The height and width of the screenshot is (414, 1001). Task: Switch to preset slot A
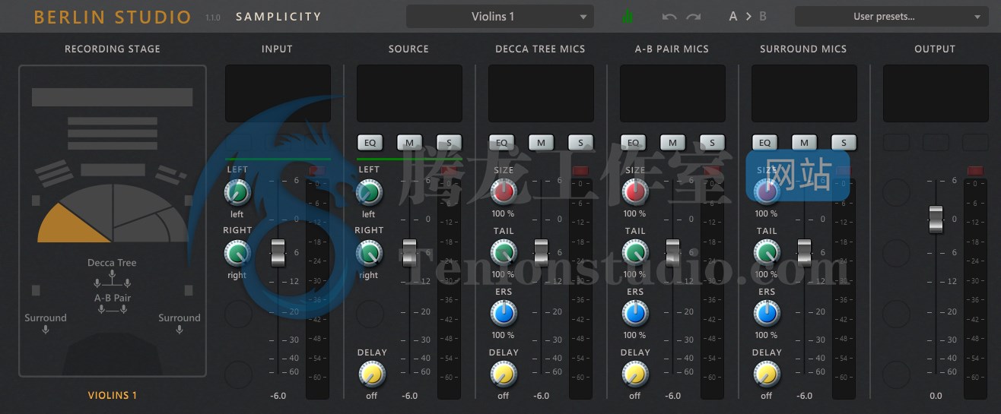pyautogui.click(x=733, y=16)
